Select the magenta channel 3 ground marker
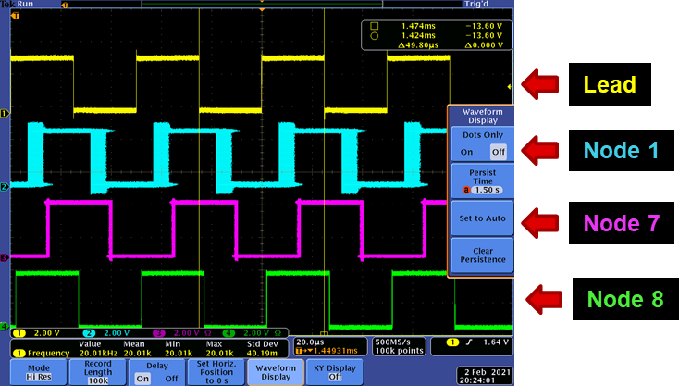The width and height of the screenshot is (679, 386). (x=4, y=258)
